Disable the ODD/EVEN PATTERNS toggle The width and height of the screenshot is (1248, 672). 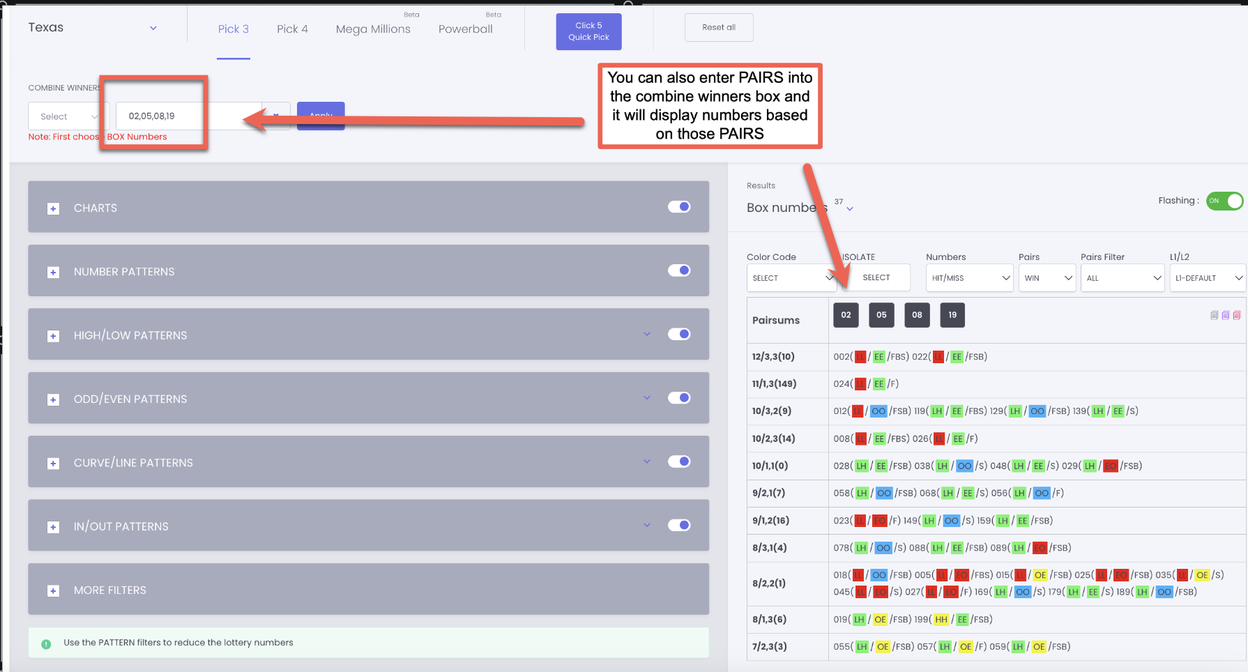click(x=678, y=398)
